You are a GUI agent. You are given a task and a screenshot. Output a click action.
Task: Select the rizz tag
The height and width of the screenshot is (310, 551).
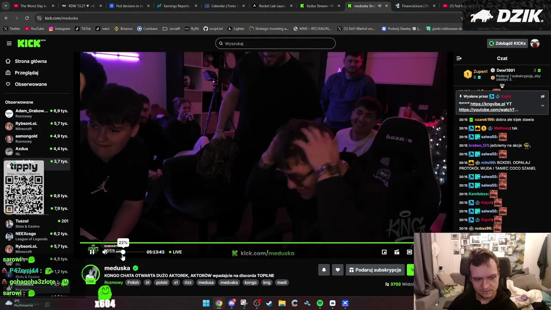(188, 282)
